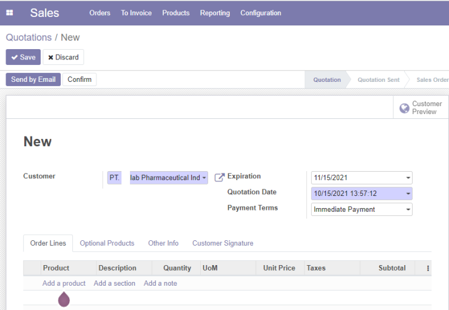Confirm the quotation
The width and height of the screenshot is (449, 310).
79,79
